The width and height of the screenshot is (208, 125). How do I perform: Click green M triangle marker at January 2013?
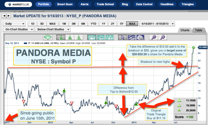[x=136, y=104]
